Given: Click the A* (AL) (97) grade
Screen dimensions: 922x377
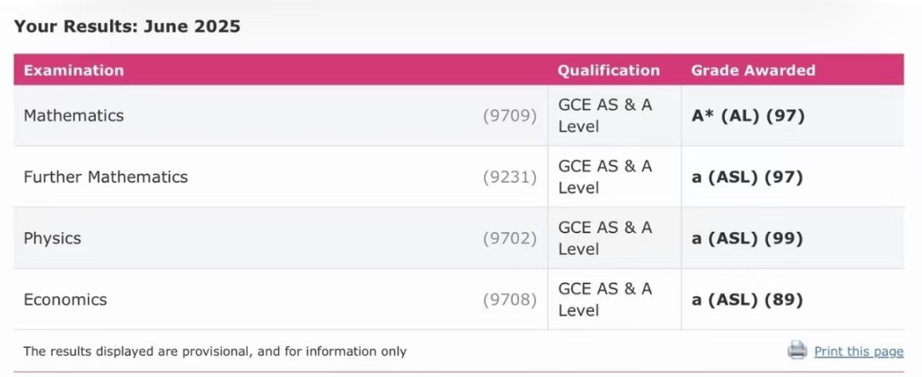Looking at the screenshot, I should [748, 116].
